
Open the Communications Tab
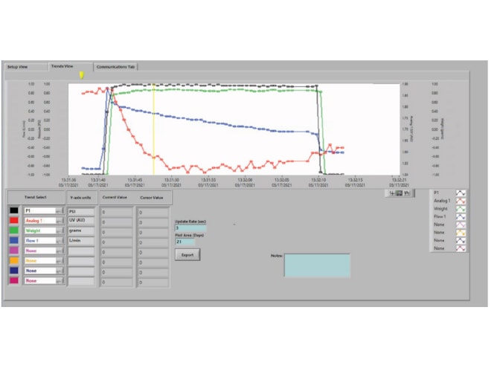[x=115, y=66]
